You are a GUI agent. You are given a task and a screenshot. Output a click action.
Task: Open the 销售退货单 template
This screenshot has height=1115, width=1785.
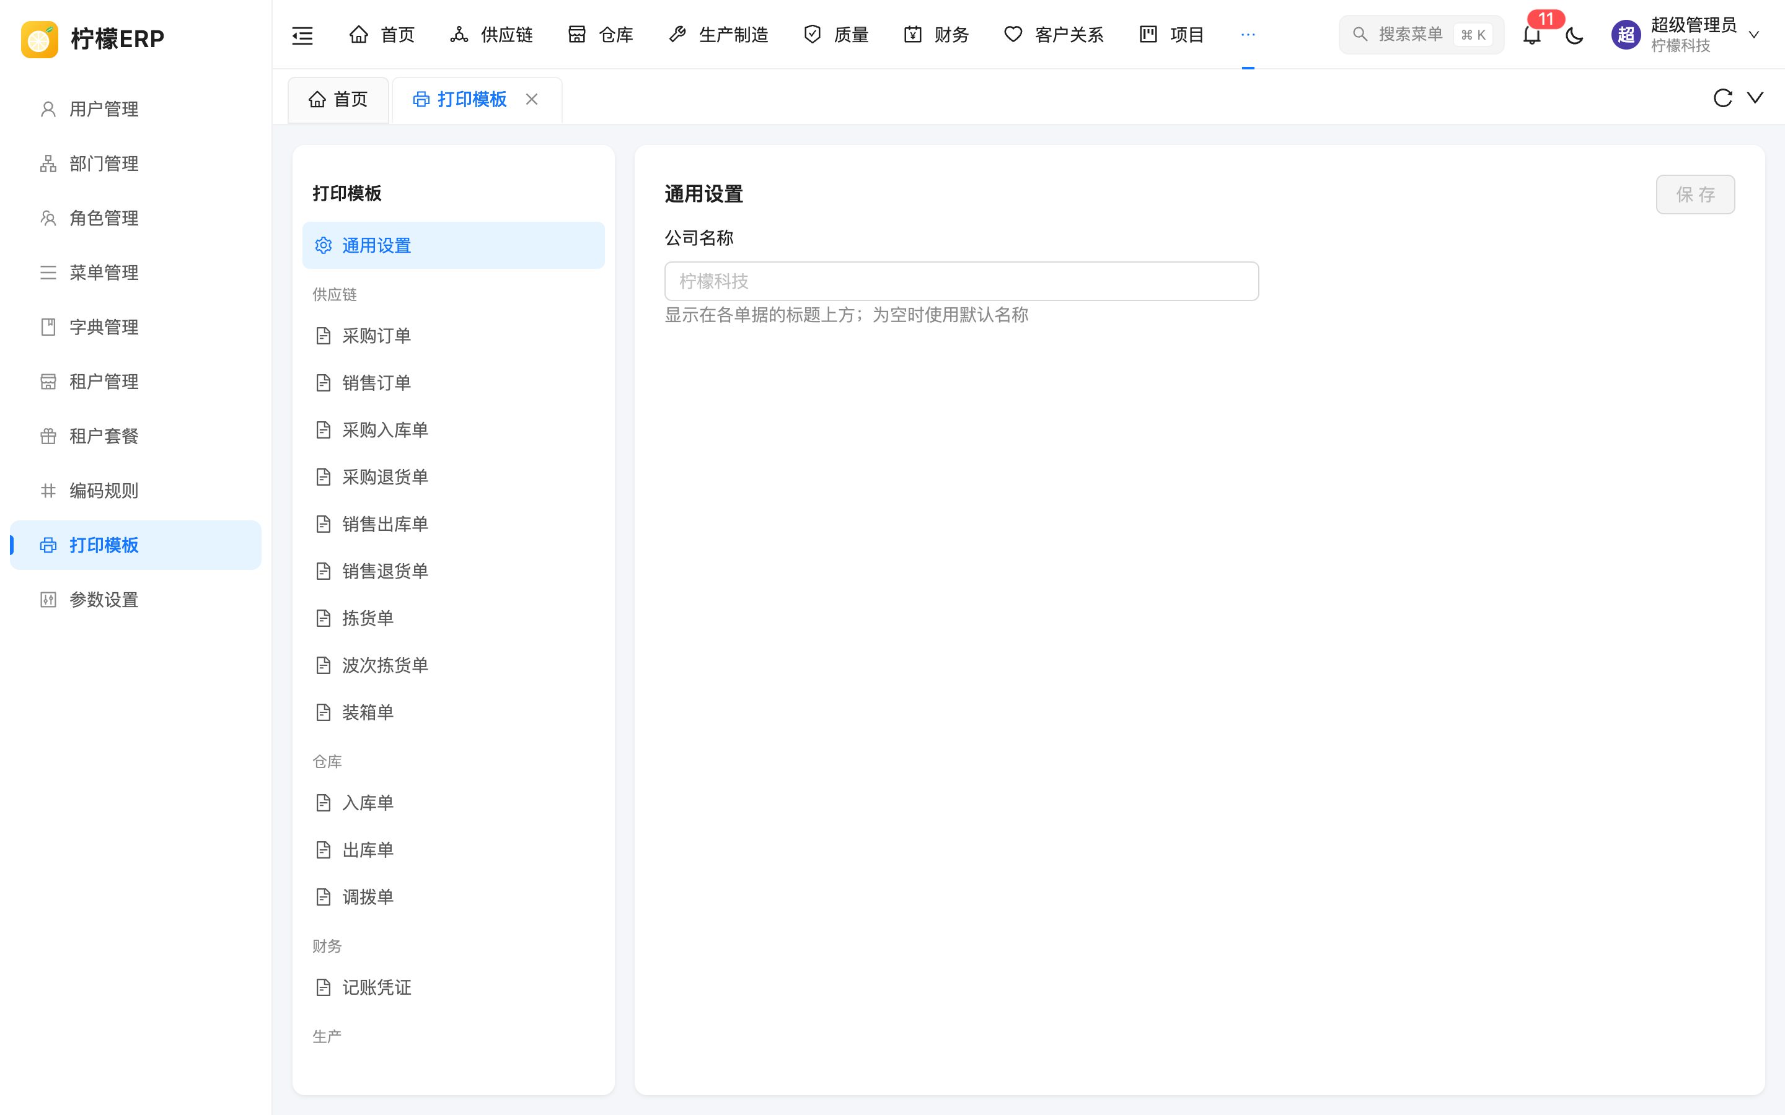tap(453, 572)
